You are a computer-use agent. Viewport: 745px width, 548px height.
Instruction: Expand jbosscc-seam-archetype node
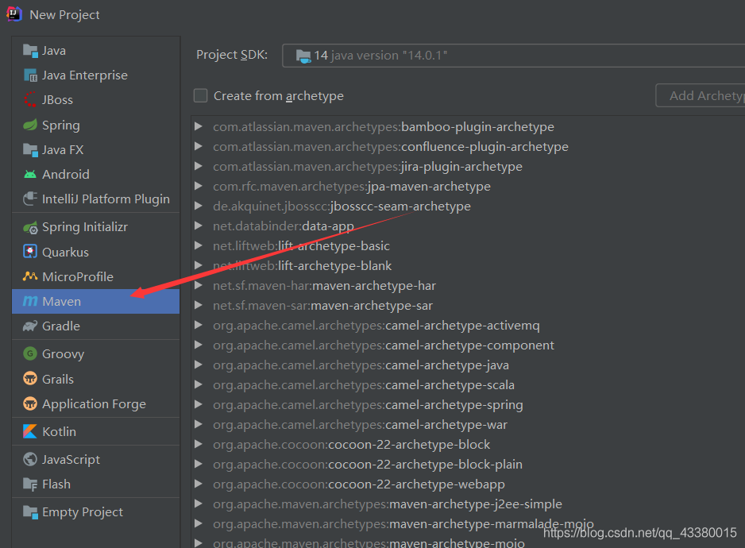click(199, 206)
